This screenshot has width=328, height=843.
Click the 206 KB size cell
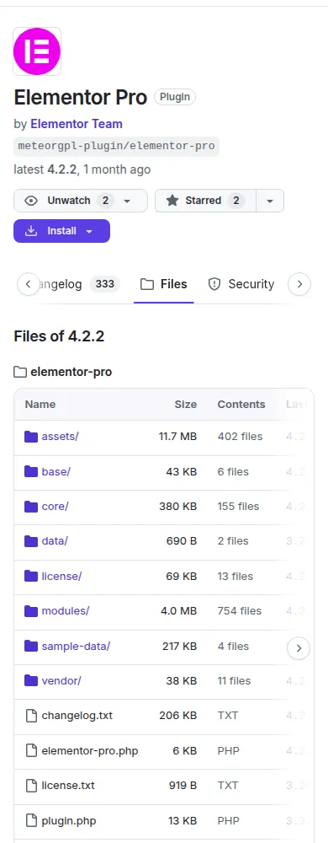coord(178,716)
